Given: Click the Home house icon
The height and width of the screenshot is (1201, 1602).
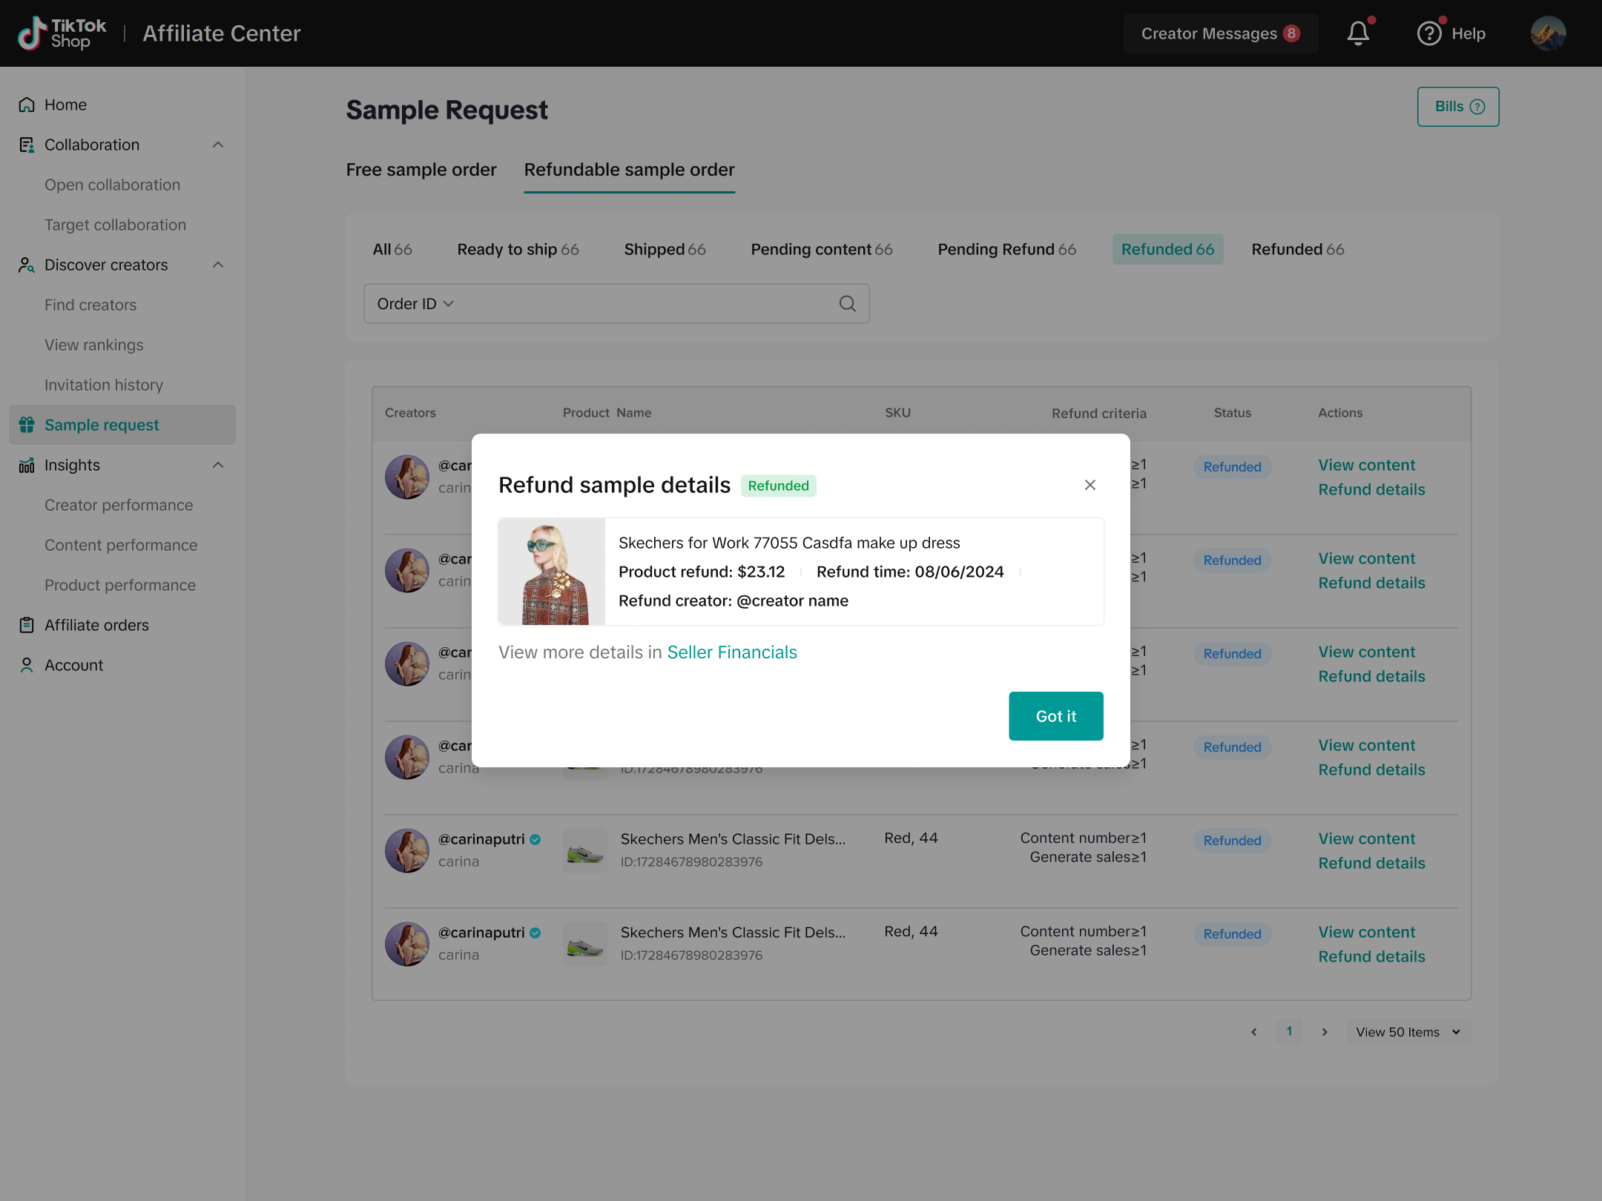Looking at the screenshot, I should point(27,105).
